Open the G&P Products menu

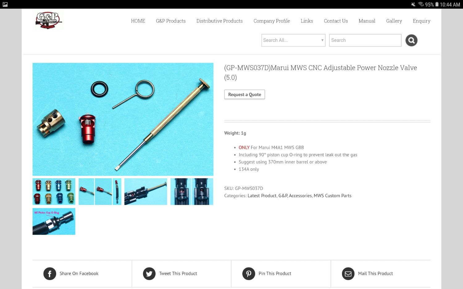[171, 21]
